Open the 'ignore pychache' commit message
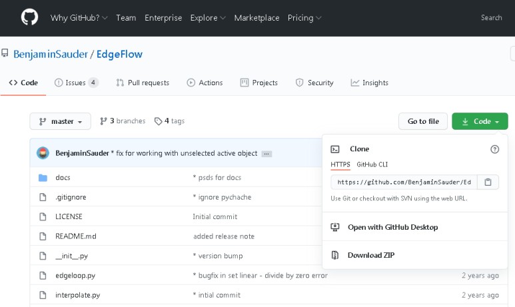This screenshot has width=515, height=307. click(222, 197)
